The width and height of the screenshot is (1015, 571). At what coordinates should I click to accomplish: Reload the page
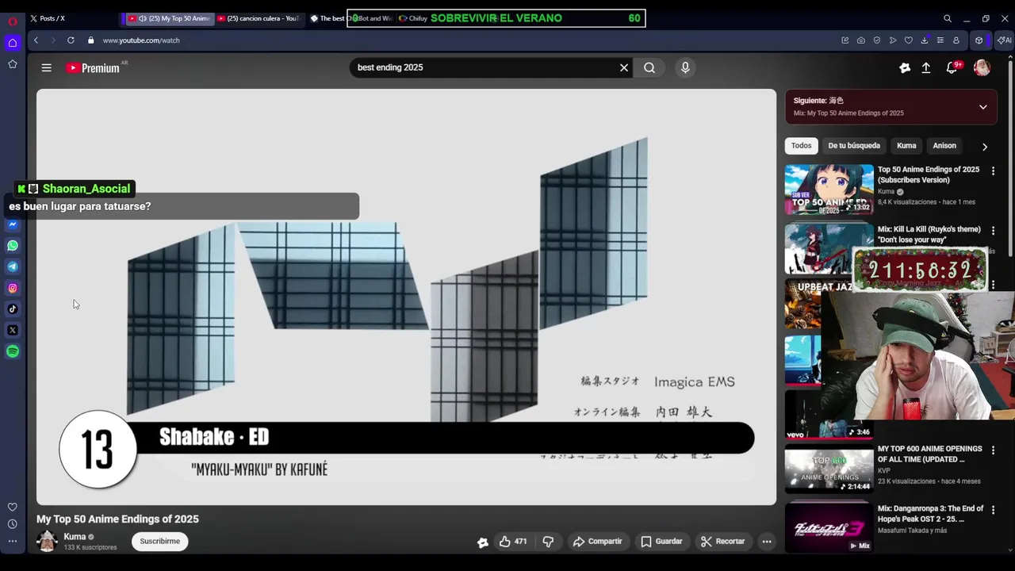pos(71,40)
